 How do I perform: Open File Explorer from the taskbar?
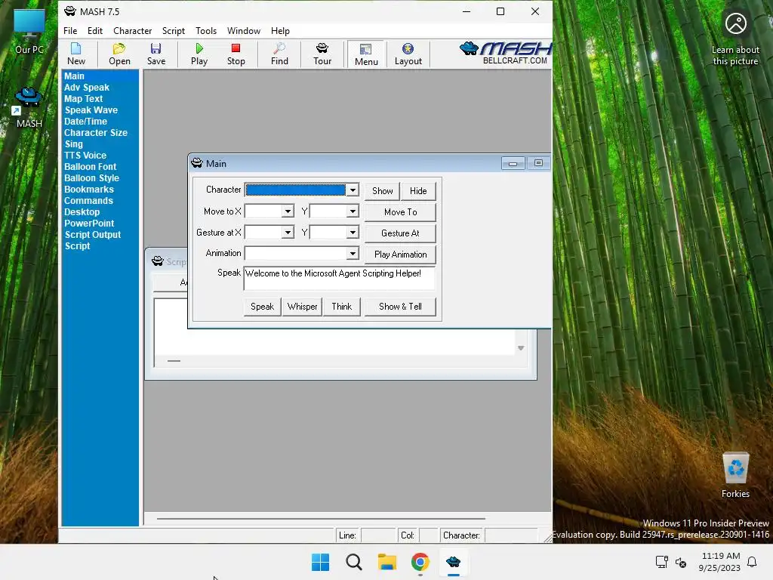pos(387,562)
